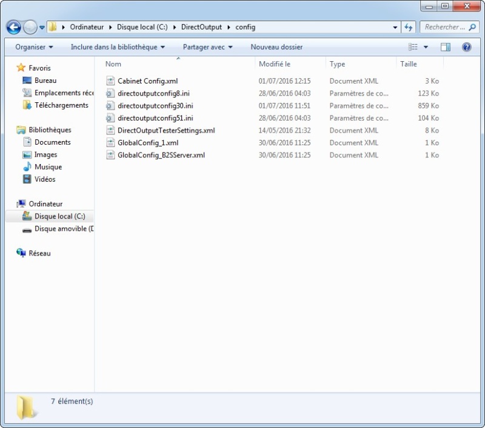
Task: Click the Réseau network icon
Action: 21,253
